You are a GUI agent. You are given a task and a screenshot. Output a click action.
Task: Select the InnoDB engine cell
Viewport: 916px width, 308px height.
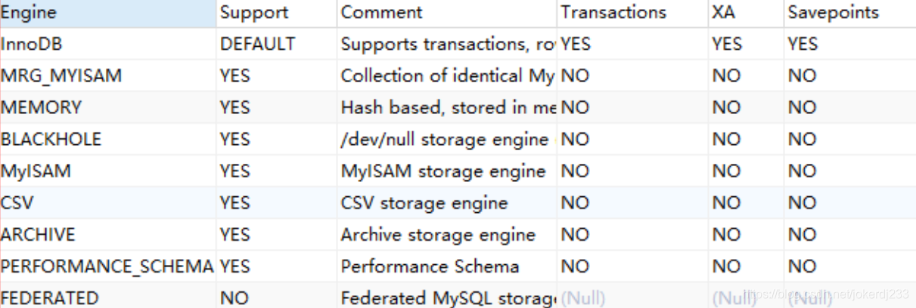coord(107,44)
